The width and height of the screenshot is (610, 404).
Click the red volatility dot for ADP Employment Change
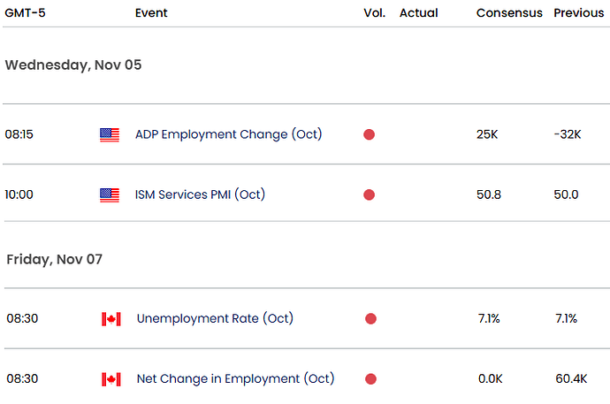click(x=369, y=135)
